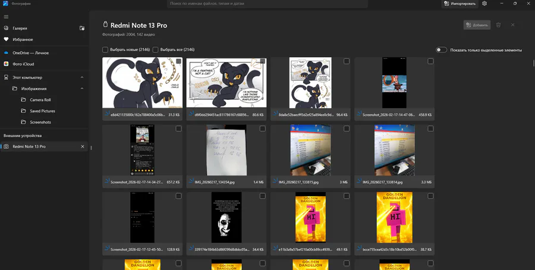Close the import view with X
The image size is (535, 270).
[x=512, y=25]
